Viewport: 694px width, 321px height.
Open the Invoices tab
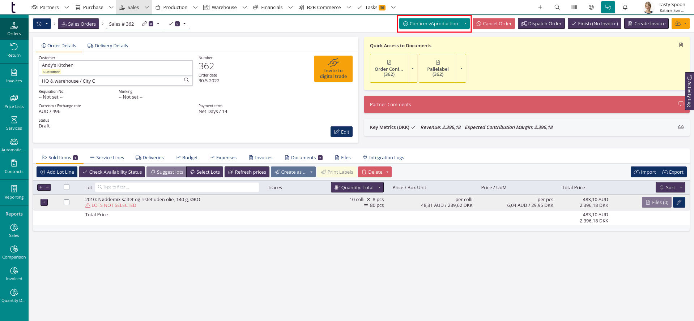[x=260, y=158]
